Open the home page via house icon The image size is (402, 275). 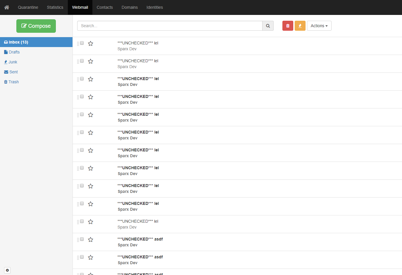6,7
